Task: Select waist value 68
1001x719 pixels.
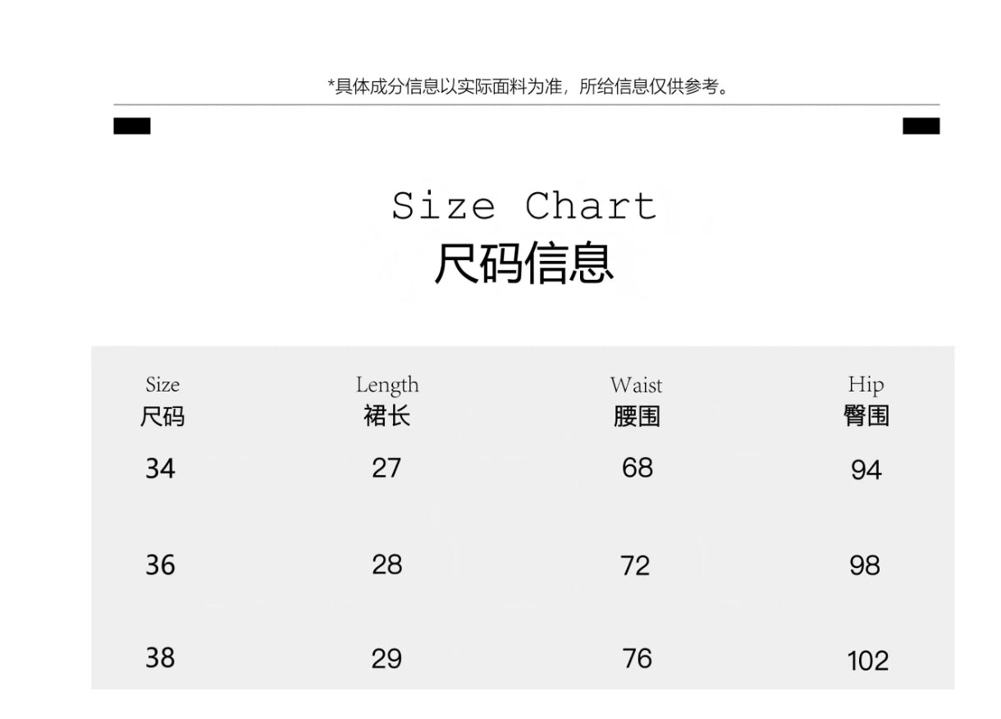Action: point(638,469)
